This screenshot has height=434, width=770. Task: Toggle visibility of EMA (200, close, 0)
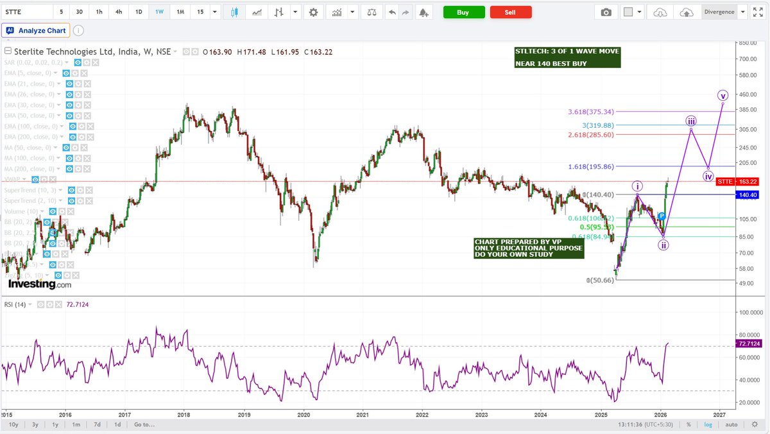click(74, 137)
